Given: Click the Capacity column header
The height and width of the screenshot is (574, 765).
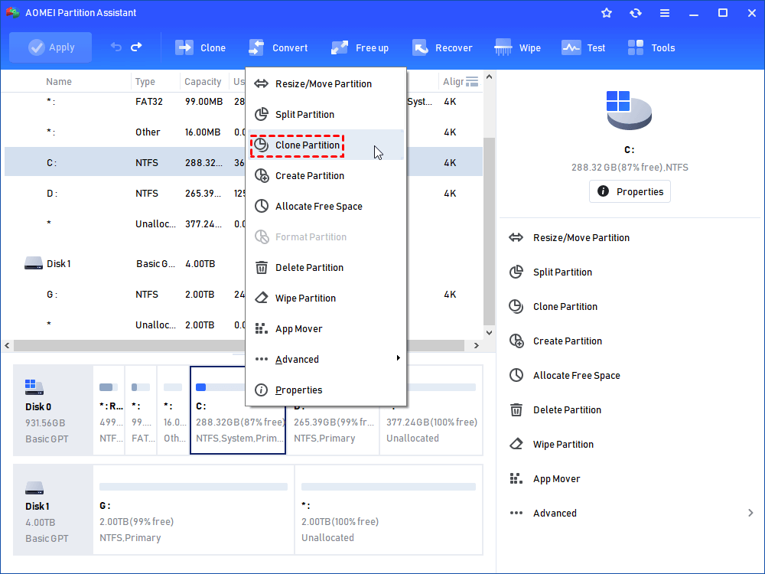Looking at the screenshot, I should (x=203, y=82).
